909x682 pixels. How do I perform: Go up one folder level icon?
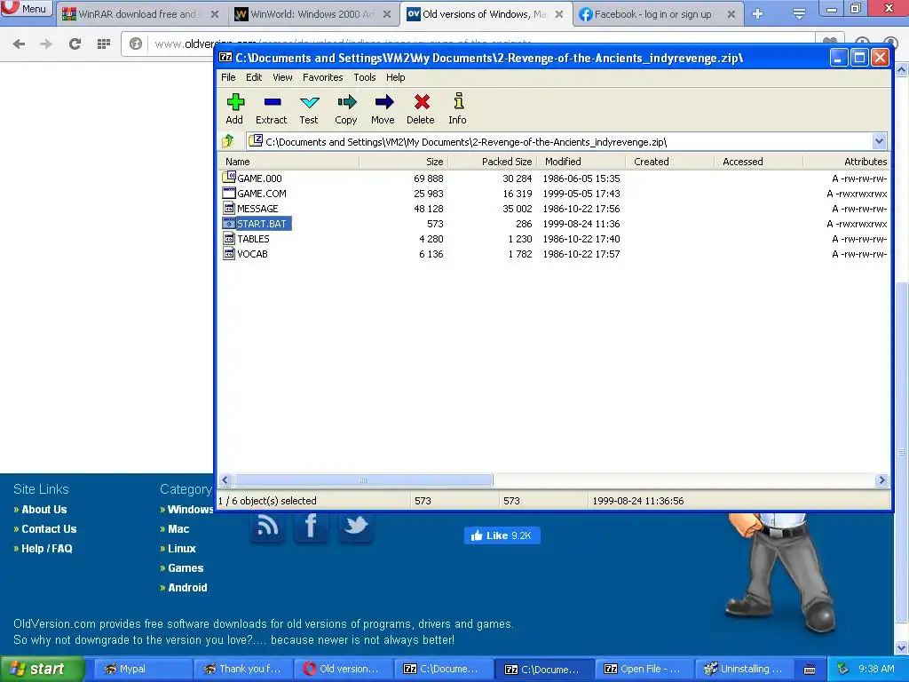(228, 141)
